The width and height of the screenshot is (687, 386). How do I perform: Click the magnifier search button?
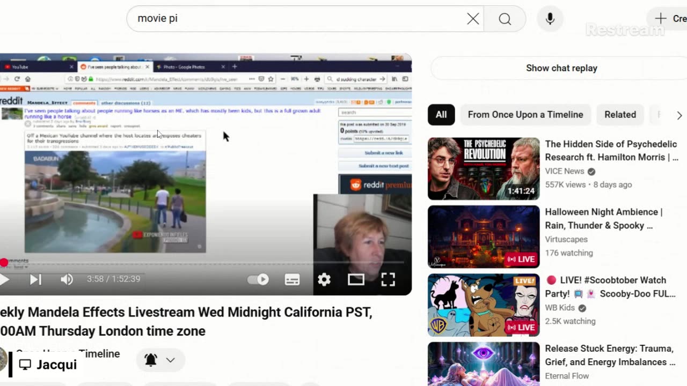505,19
